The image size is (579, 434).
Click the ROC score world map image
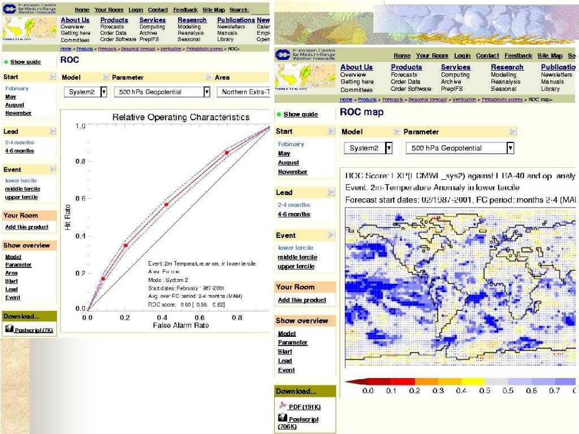[460, 288]
